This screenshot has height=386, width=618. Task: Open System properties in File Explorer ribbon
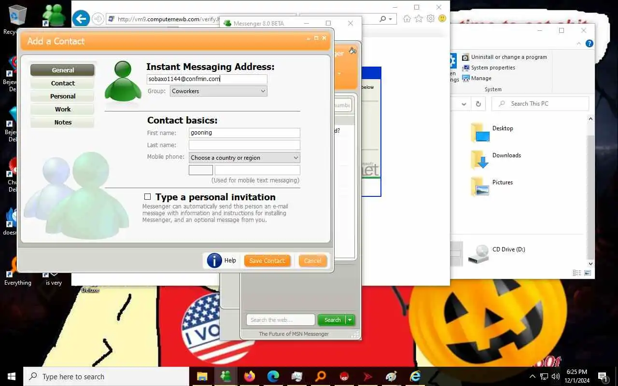coord(489,68)
